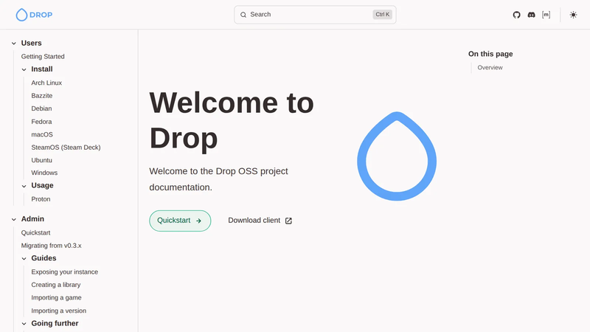Open Creating a library guide
Viewport: 590px width, 332px height.
(56, 285)
